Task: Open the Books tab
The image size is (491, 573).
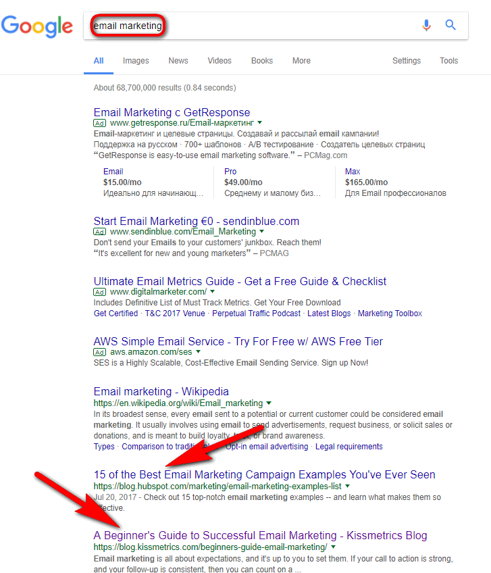Action: 262,61
